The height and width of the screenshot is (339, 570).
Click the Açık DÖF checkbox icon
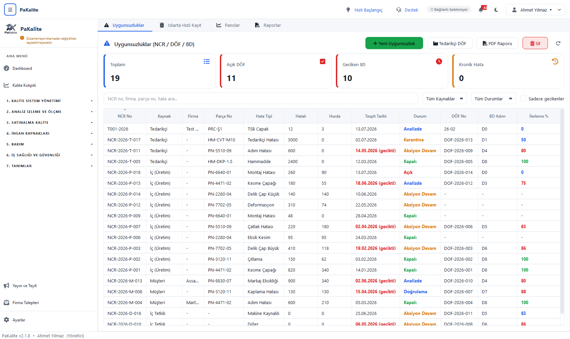(323, 61)
